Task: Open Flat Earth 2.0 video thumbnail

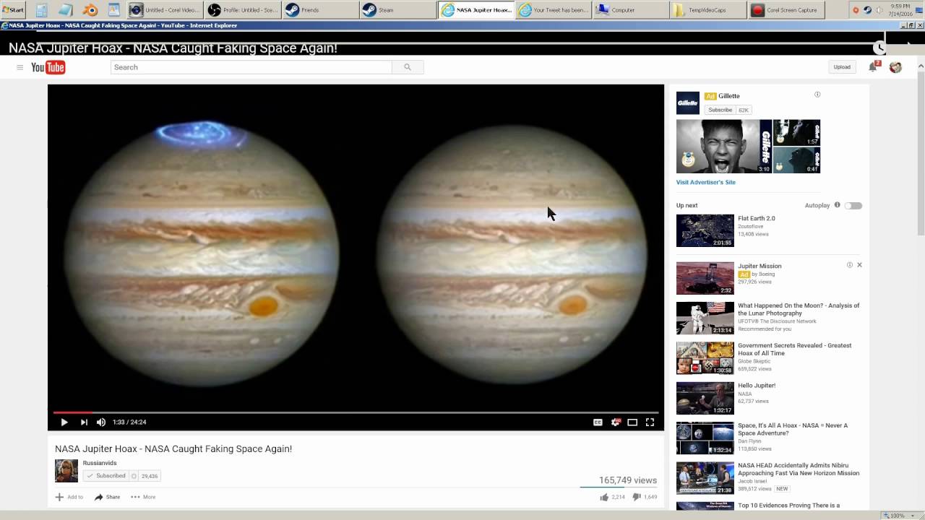Action: [705, 230]
